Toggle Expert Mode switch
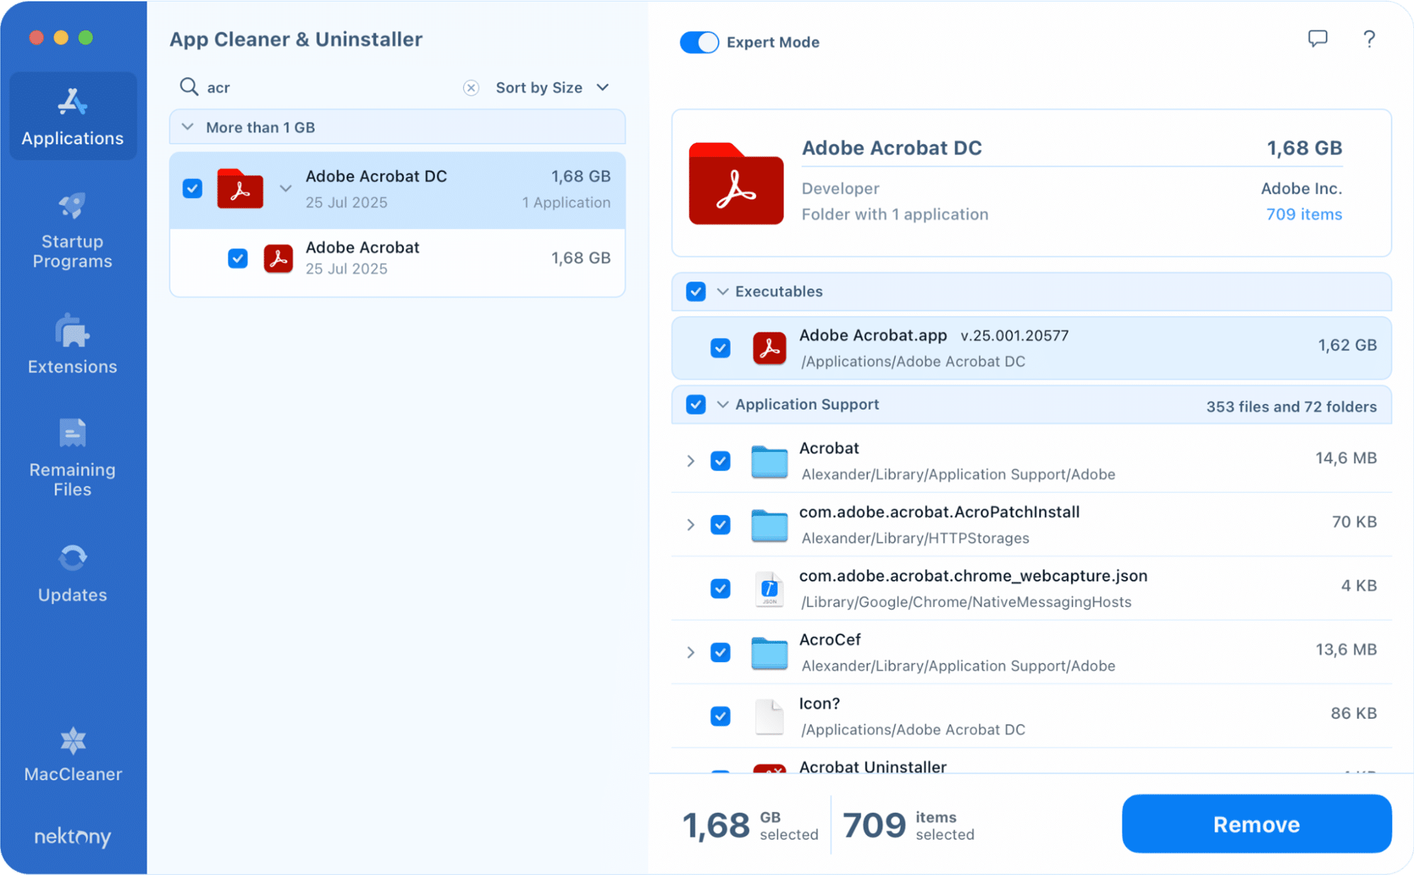Viewport: 1414px width, 875px height. [x=699, y=42]
